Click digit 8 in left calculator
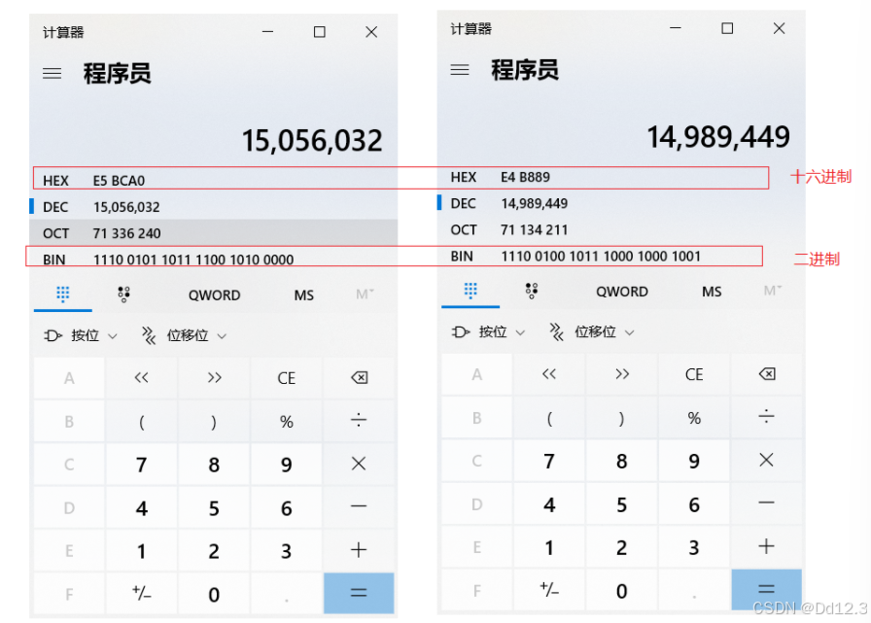871x623 pixels. (x=214, y=465)
